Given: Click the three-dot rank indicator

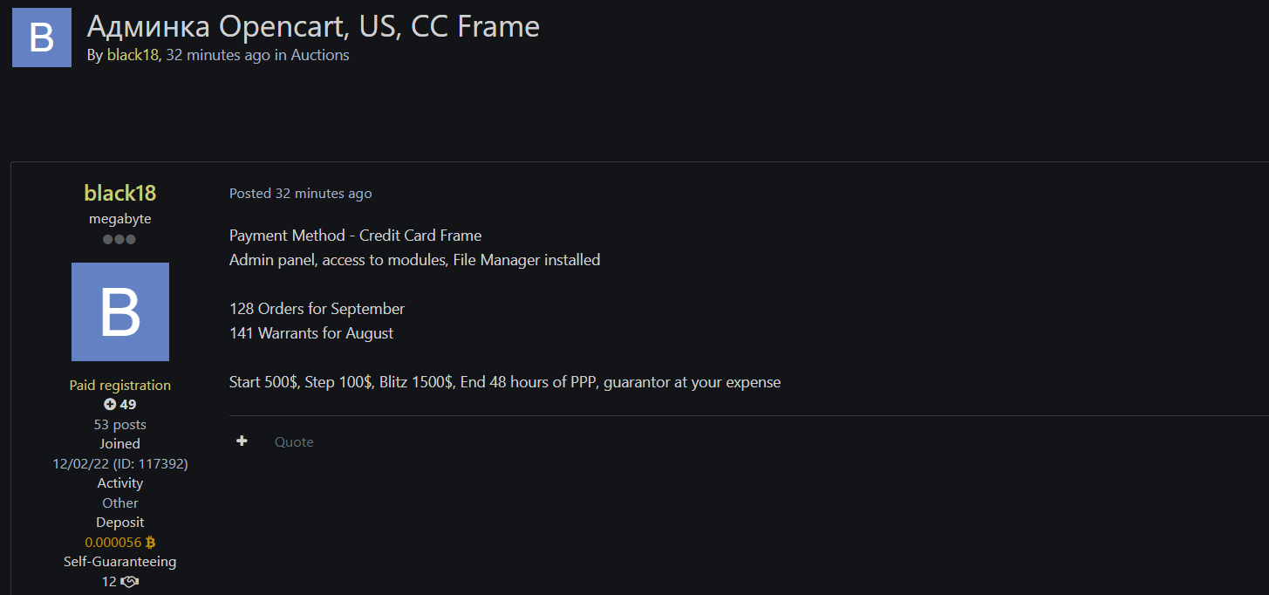Looking at the screenshot, I should coord(119,239).
